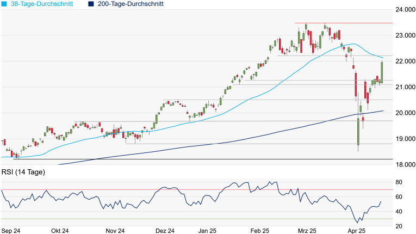Click the light blue 38-Tage-Durchschnitt legend swatch
416x234 pixels.
pos(5,4)
